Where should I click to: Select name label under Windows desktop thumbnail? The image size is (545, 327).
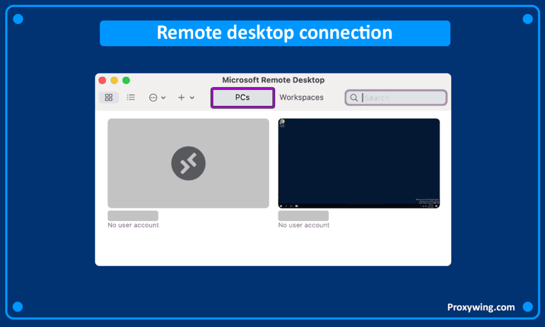pos(303,216)
